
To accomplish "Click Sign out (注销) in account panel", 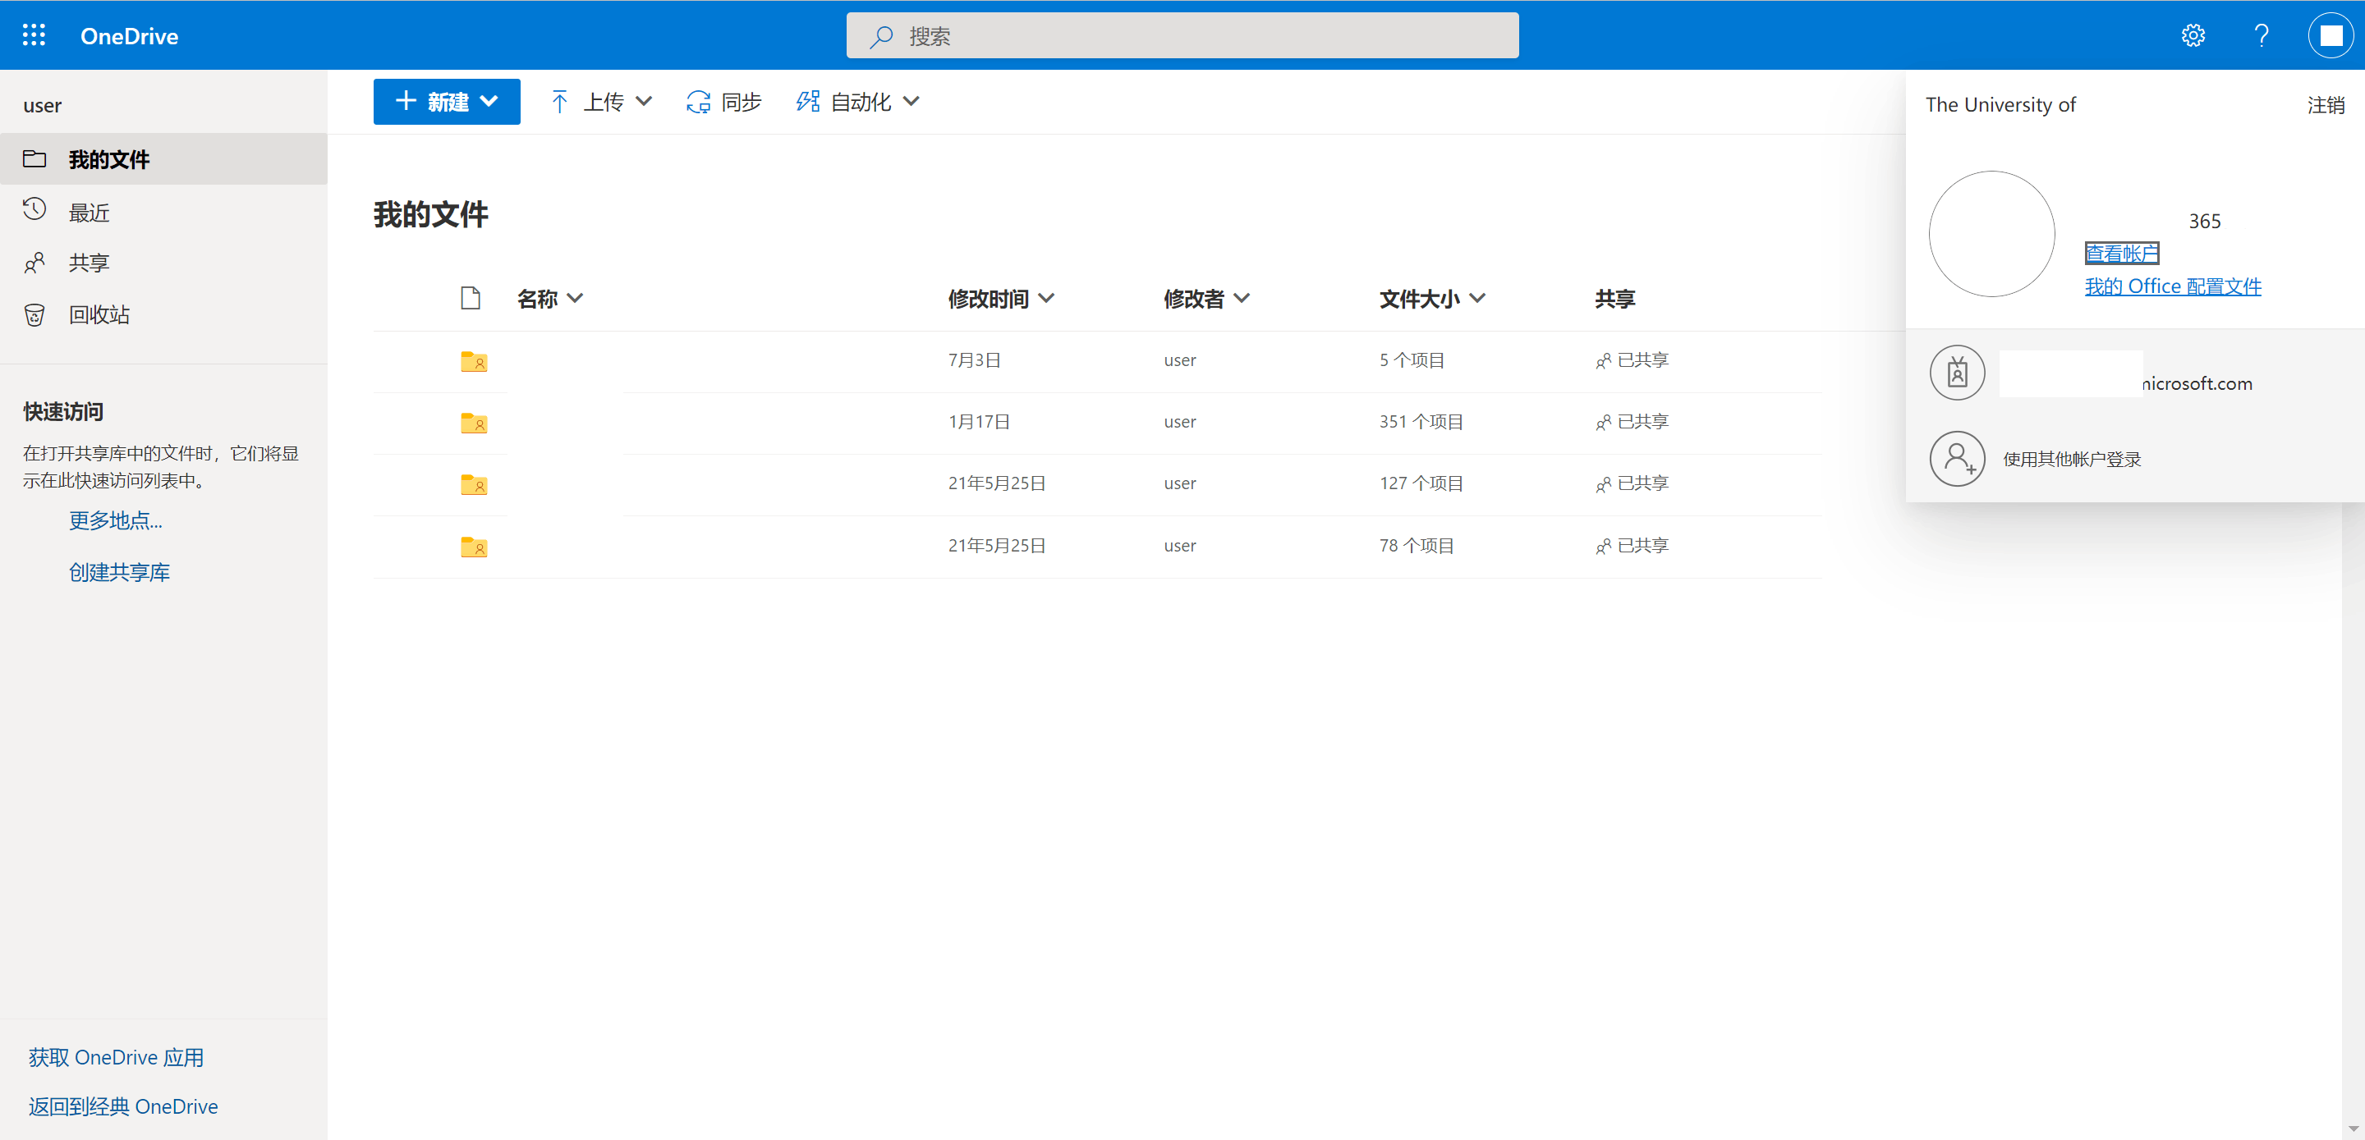I will (x=2325, y=106).
